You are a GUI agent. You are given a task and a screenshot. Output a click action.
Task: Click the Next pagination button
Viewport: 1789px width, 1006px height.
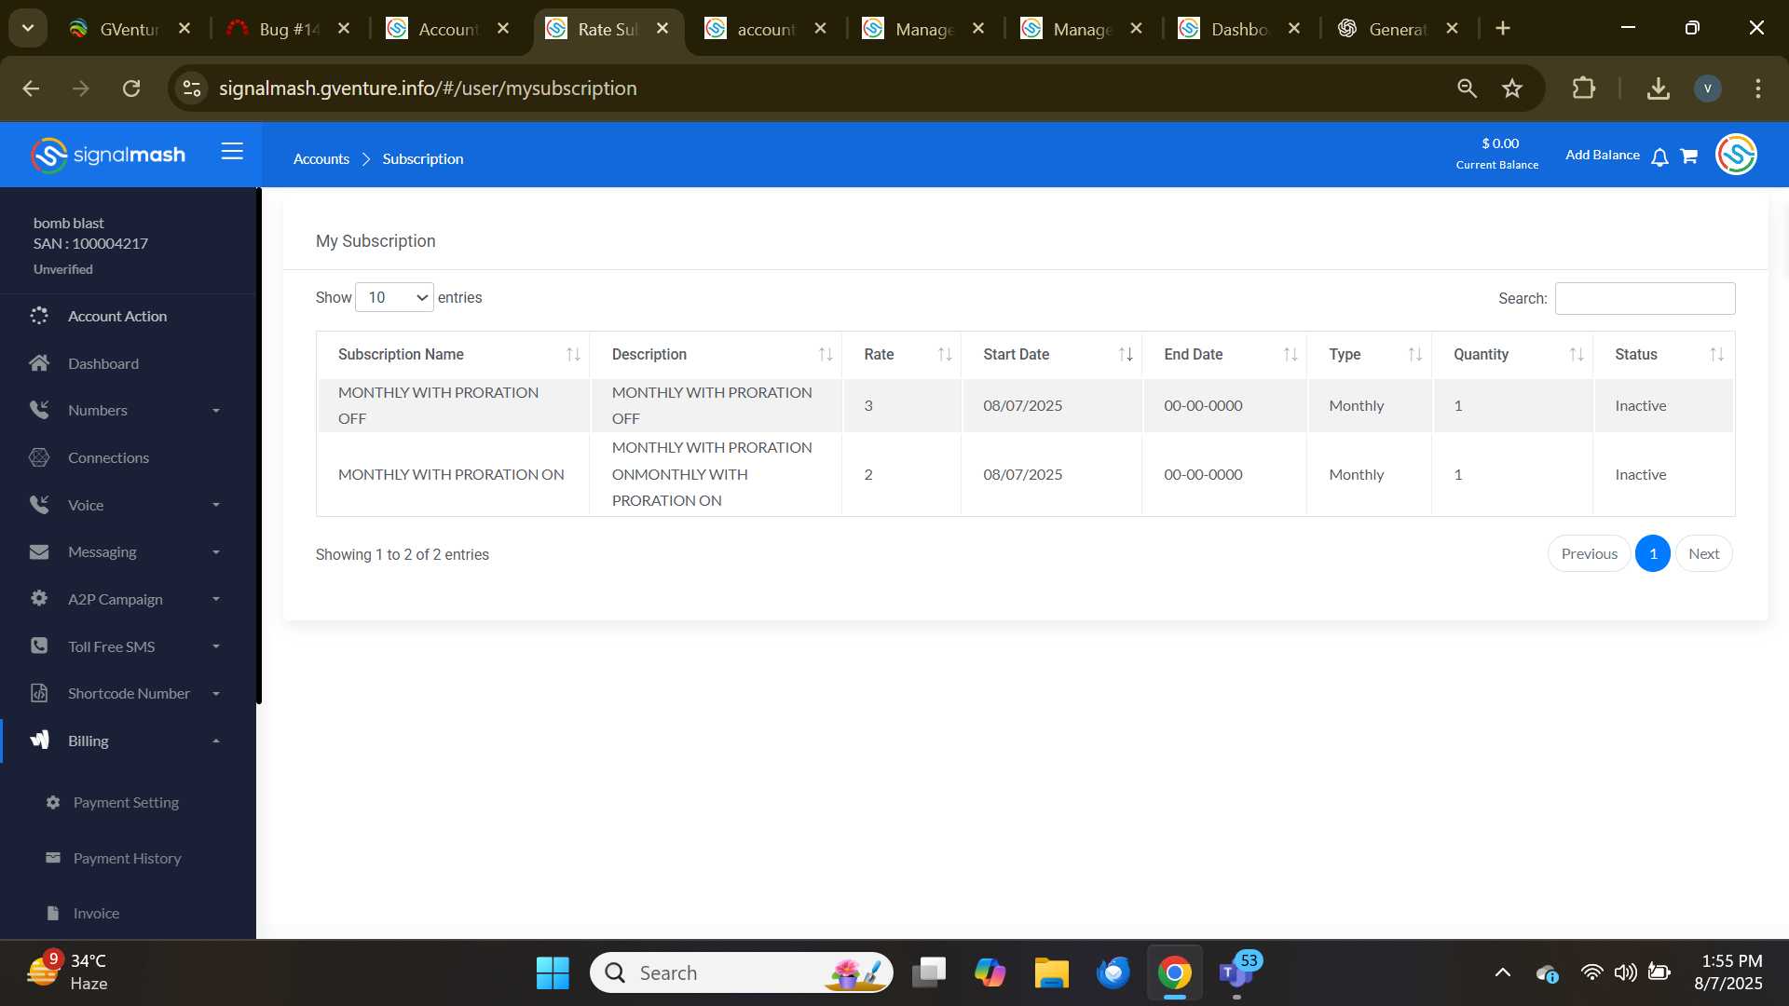tap(1703, 553)
